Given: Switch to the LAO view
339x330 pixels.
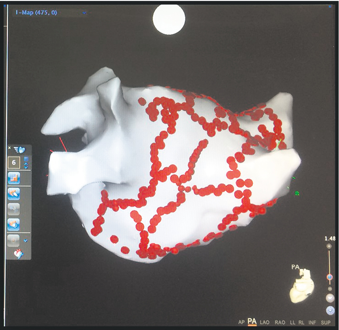Looking at the screenshot, I should point(265,322).
